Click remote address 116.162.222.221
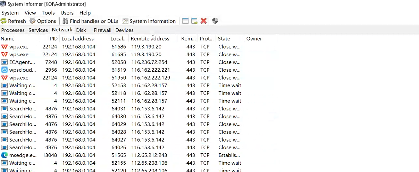Screen dimensions: 419x172 [151, 70]
